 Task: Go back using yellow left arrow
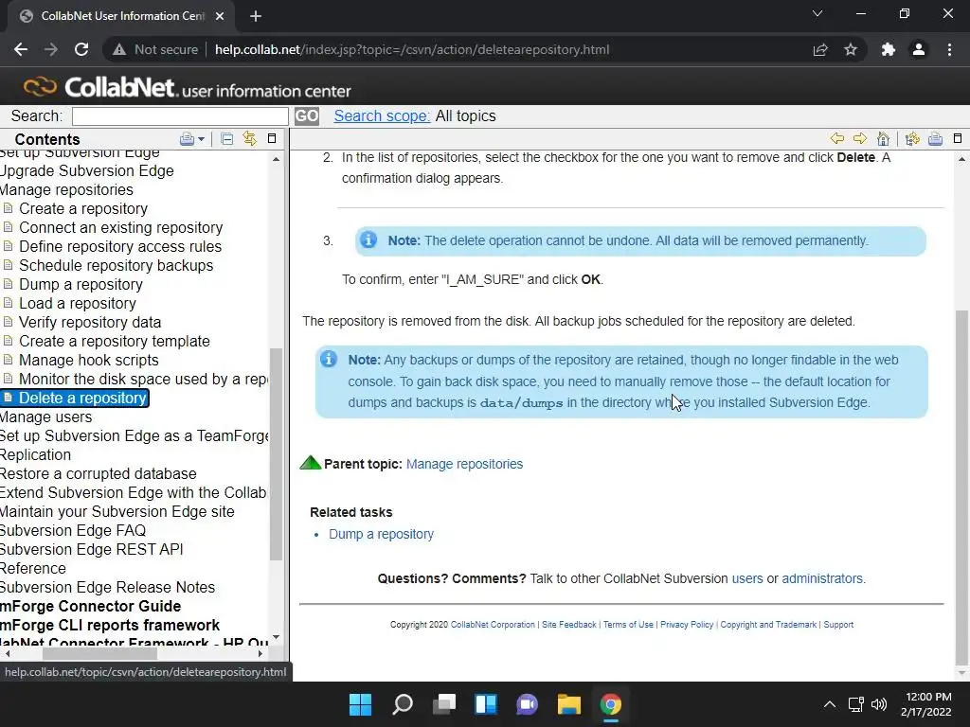coord(837,138)
